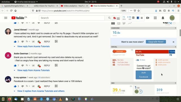
Task: Dismiss the 'Want to see more stats' banner
Action: point(173,42)
